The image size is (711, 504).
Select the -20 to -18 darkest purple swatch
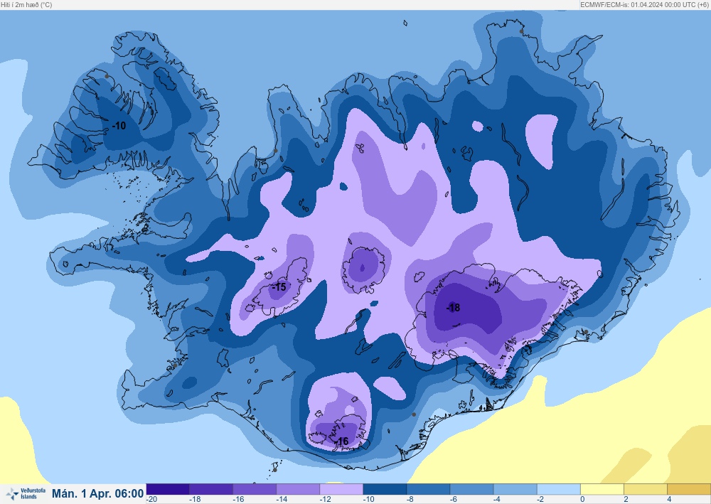168,489
